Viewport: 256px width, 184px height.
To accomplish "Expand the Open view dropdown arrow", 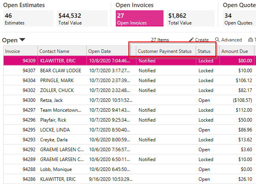I will pos(22,39).
